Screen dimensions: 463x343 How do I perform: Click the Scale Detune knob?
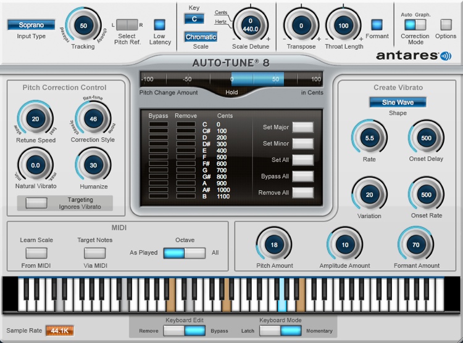pyautogui.click(x=251, y=25)
